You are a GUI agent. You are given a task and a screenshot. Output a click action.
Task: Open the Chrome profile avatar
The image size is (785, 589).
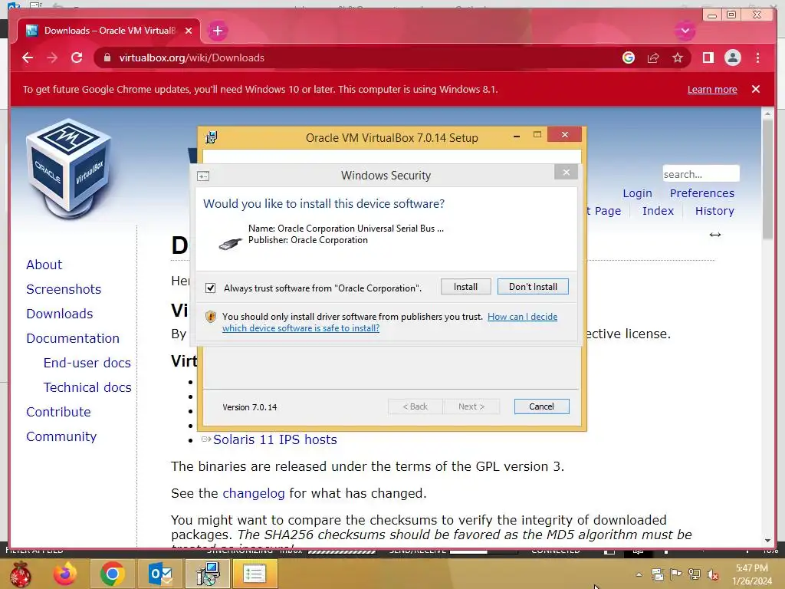pos(732,58)
